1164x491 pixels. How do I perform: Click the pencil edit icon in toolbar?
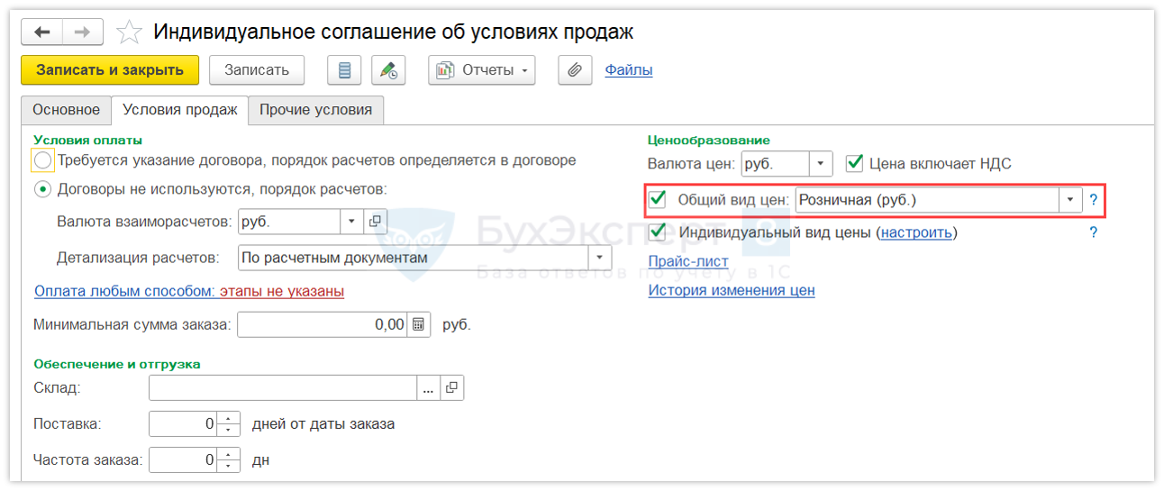(x=388, y=70)
